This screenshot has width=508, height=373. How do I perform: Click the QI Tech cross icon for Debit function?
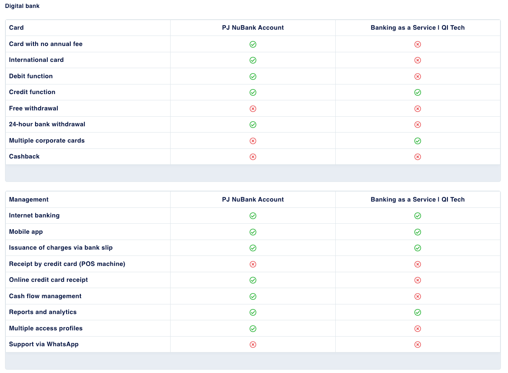point(418,77)
